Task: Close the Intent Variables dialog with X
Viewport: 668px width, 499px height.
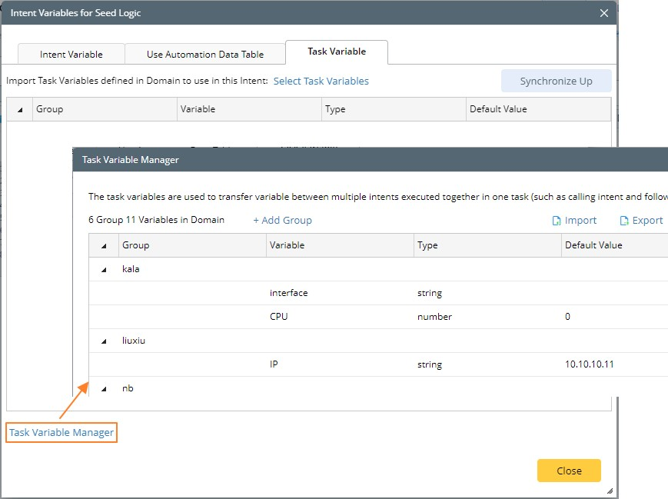Action: click(604, 13)
